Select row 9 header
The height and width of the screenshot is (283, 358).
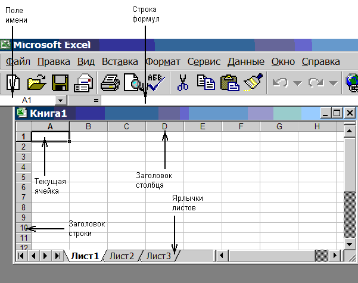click(x=23, y=217)
